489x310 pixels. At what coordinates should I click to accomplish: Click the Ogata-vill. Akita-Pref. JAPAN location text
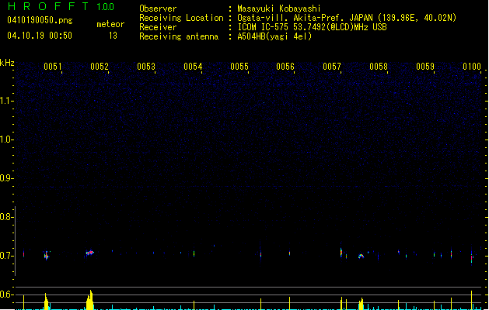pos(347,18)
